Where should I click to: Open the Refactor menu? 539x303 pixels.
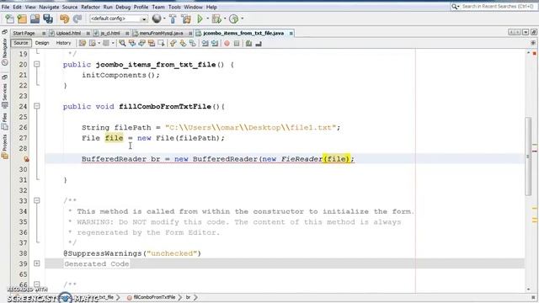click(90, 7)
